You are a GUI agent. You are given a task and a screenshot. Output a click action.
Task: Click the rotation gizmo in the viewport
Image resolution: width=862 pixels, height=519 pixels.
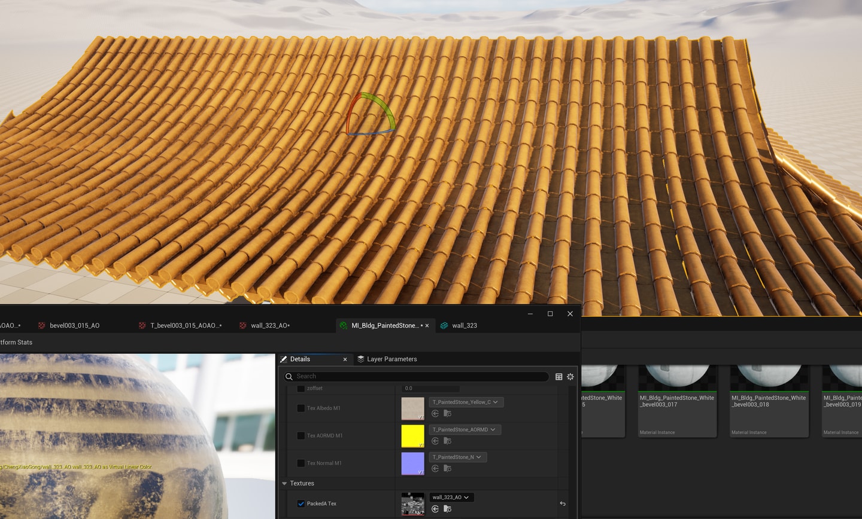(x=370, y=114)
